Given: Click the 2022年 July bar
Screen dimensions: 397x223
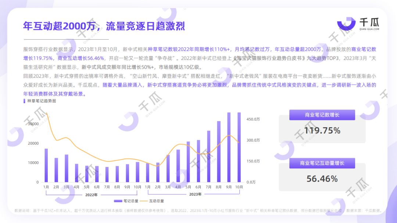Looking at the screenshot, I should [107, 175].
